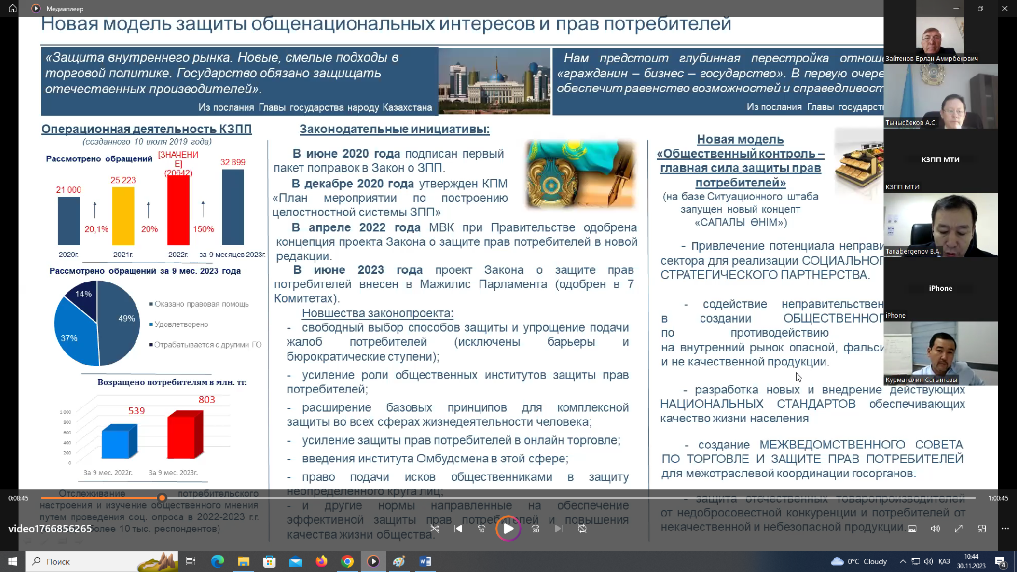The height and width of the screenshot is (572, 1017).
Task: Open the volume control
Action: [935, 529]
